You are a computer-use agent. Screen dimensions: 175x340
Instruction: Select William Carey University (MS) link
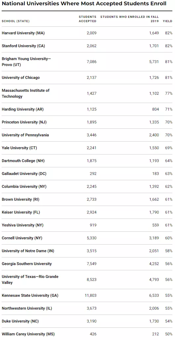[28, 334]
